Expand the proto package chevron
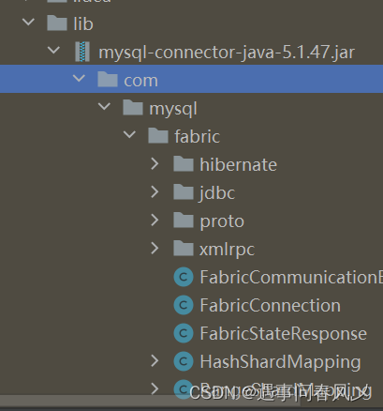Image resolution: width=383 pixels, height=411 pixels. (155, 220)
